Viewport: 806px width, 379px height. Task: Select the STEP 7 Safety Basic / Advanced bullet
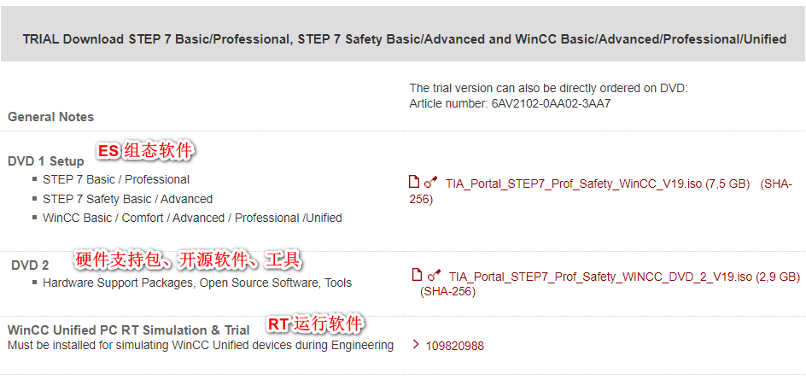(127, 199)
